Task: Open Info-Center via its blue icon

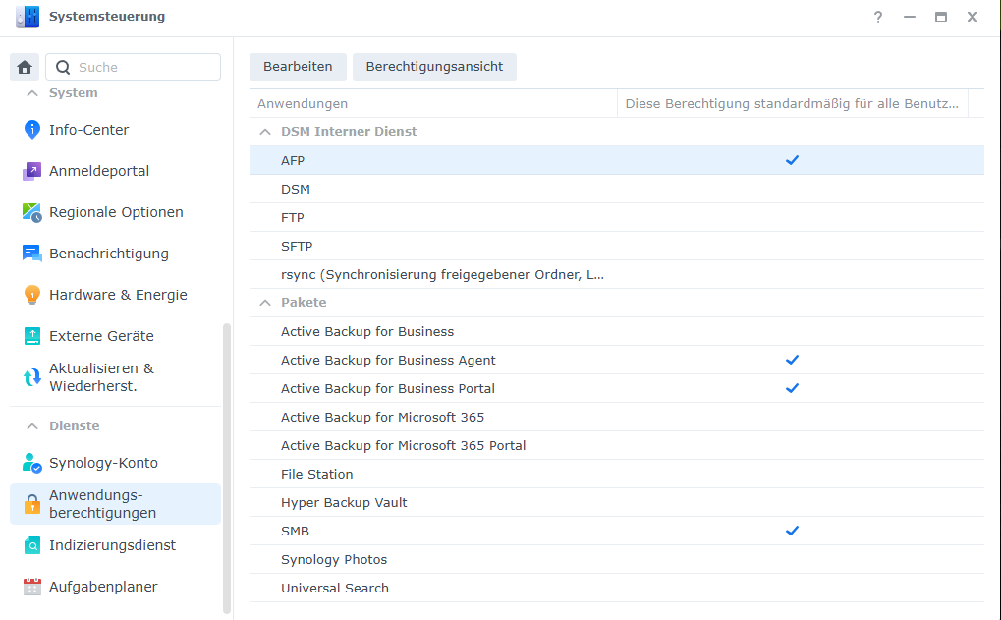Action: click(x=32, y=130)
